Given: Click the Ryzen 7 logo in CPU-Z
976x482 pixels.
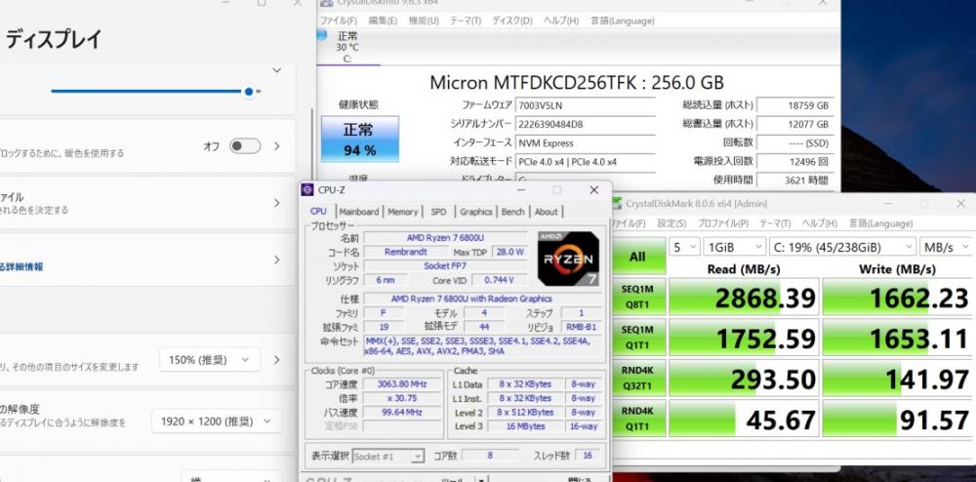Looking at the screenshot, I should pos(568,259).
